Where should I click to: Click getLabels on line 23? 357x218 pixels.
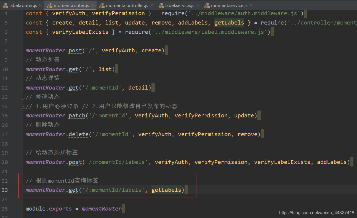tap(166, 190)
